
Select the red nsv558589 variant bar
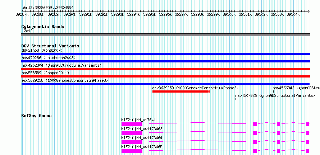pos(165,76)
